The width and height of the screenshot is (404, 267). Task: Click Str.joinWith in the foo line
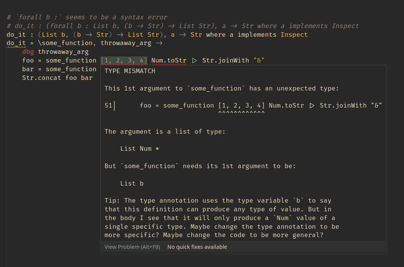225,61
